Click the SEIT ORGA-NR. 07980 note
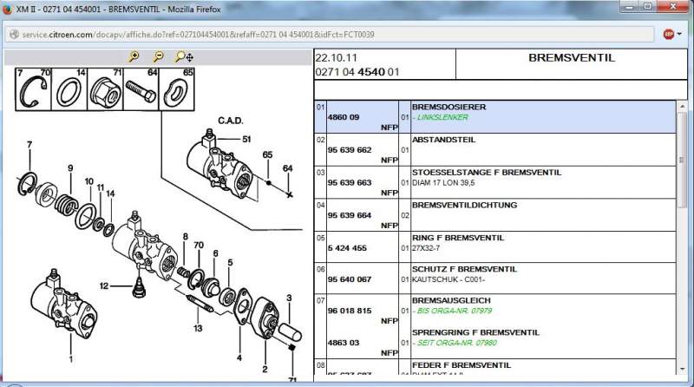Image resolution: width=694 pixels, height=387 pixels. [455, 343]
